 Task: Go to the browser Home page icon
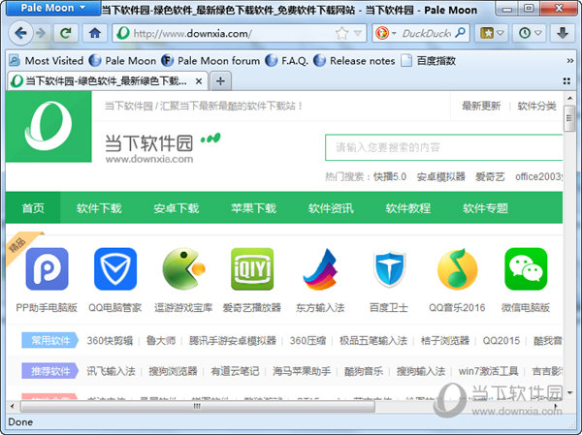(94, 32)
